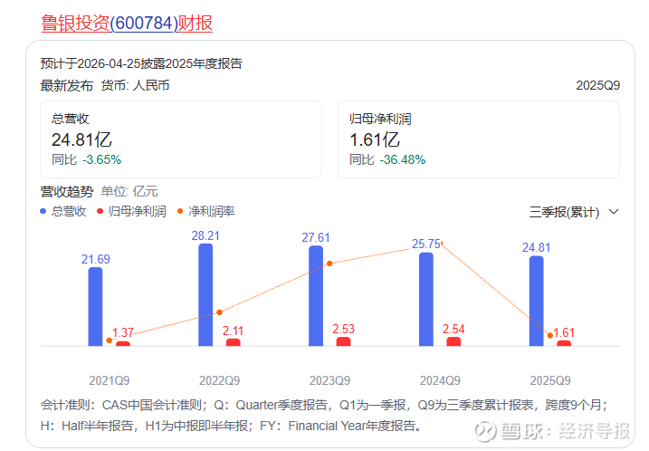Click the 2.54 net profit value label
Screen dimensions: 649x451
(453, 329)
